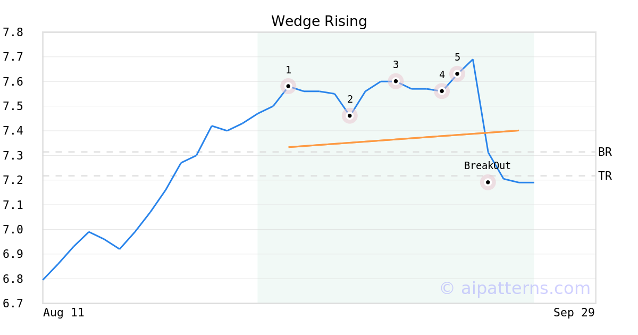638x335 pixels.
Task: Click the 6.9 y-axis label
Action: [13, 254]
